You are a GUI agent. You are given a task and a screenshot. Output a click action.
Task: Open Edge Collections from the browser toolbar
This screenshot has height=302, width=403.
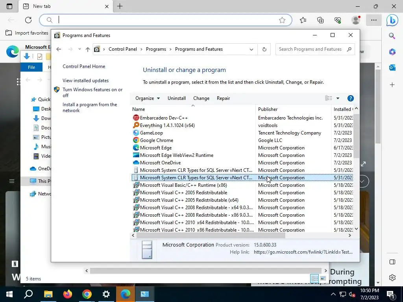click(320, 20)
